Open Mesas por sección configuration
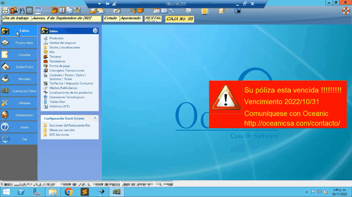 pyautogui.click(x=62, y=130)
